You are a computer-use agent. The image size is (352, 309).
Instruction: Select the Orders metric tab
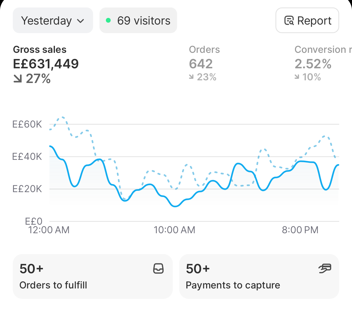click(205, 64)
